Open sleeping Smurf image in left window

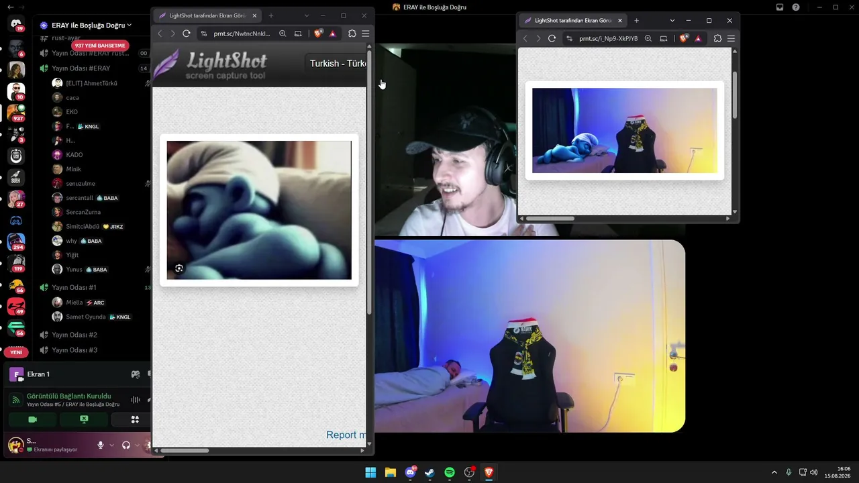click(259, 210)
